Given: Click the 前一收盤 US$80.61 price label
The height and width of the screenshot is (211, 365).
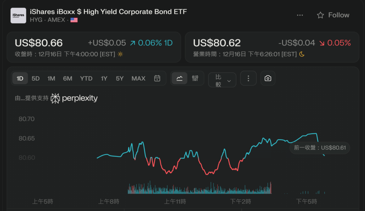Looking at the screenshot, I should [x=320, y=148].
